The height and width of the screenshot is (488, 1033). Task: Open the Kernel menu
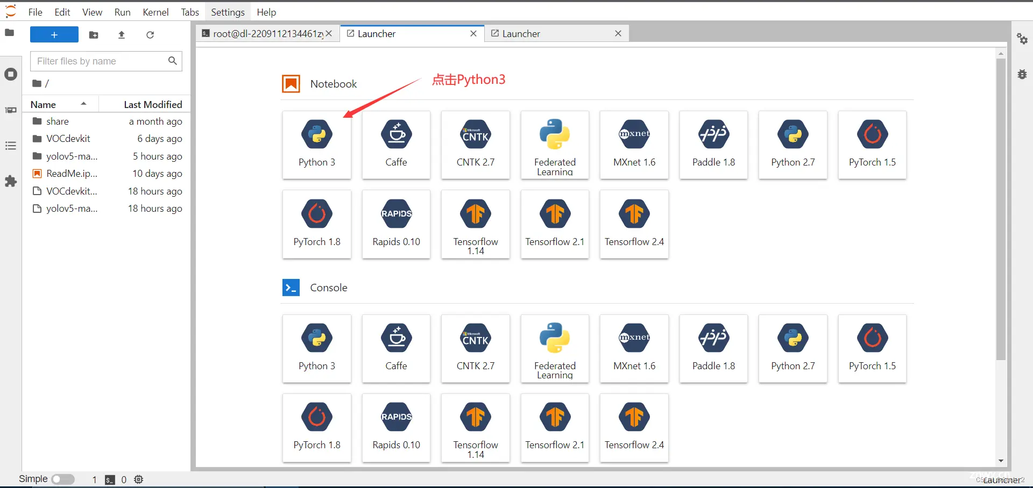[x=155, y=12]
